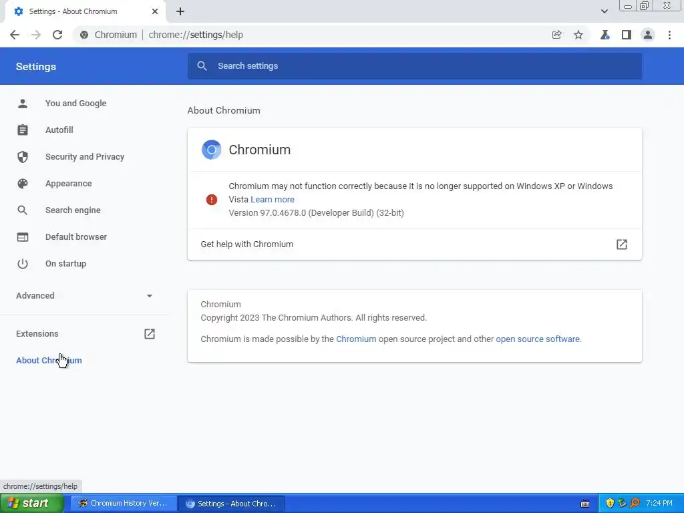Image resolution: width=684 pixels, height=513 pixels.
Task: Click the search magnifier in settings bar
Action: click(x=202, y=66)
